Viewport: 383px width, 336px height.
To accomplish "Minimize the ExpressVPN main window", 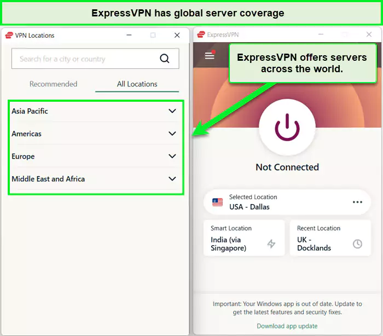I will tap(321, 34).
